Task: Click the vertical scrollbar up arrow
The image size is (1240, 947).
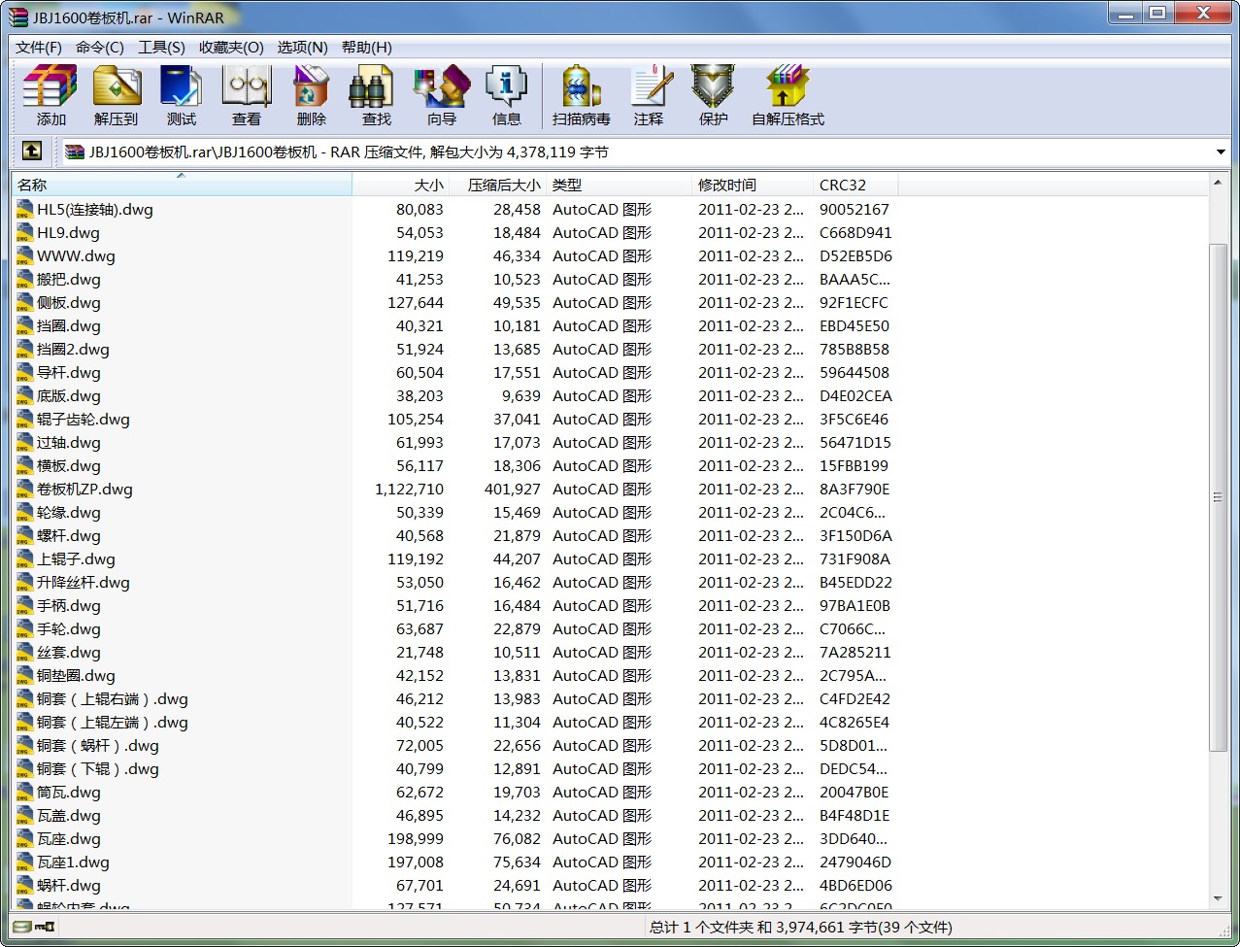Action: (x=1218, y=183)
